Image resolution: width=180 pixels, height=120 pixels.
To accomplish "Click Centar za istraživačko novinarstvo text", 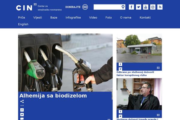I will point(50,8).
